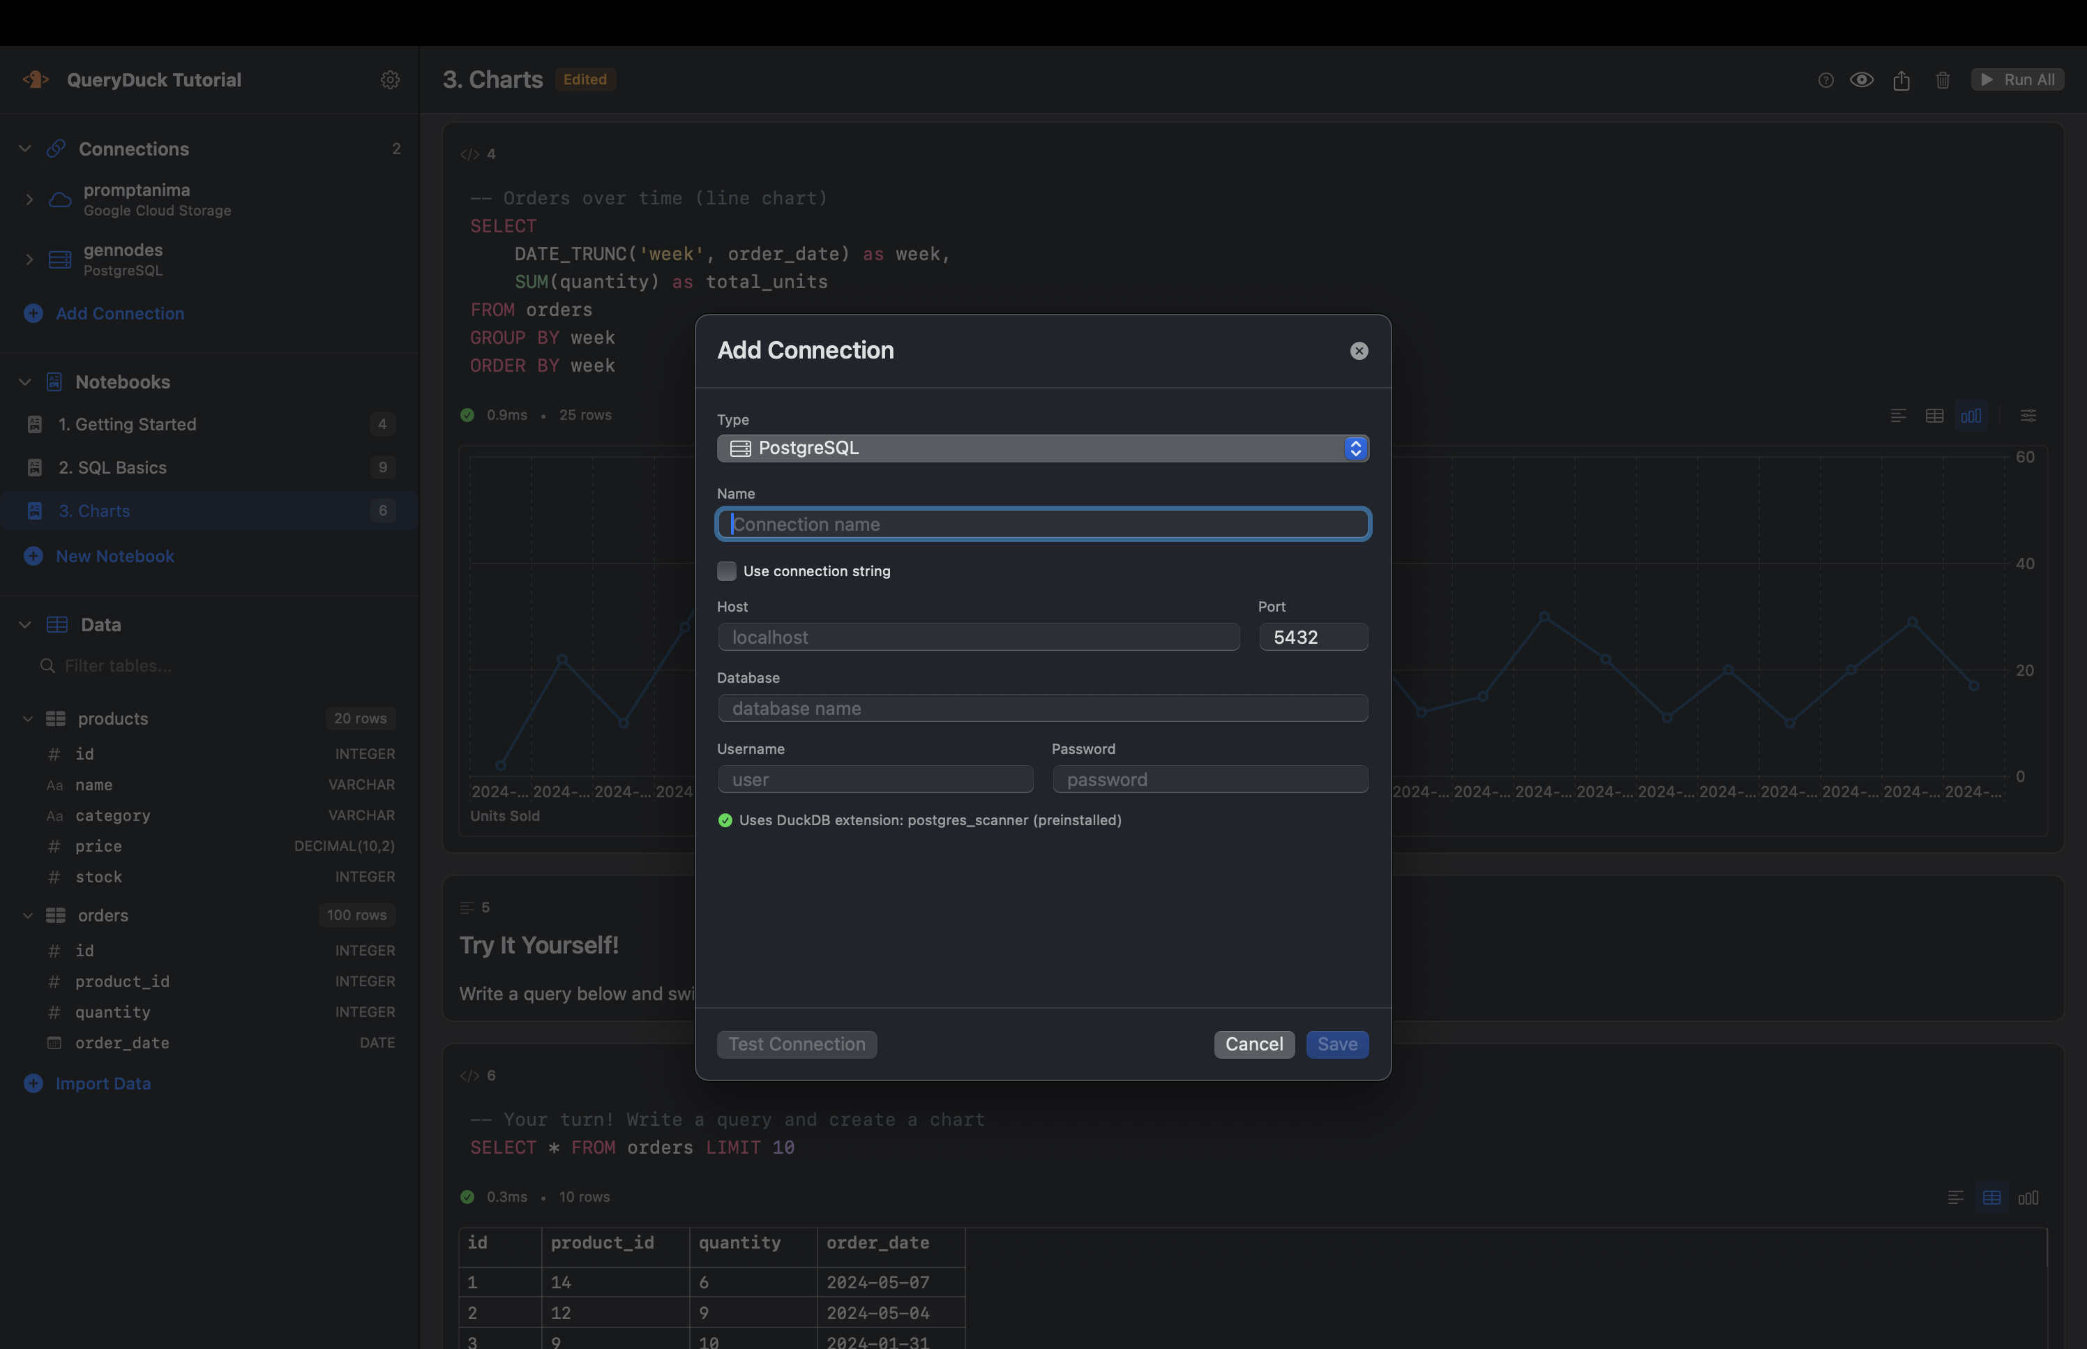This screenshot has width=2087, height=1349.
Task: Switch cell 6 output to chart view
Action: 2028,1196
